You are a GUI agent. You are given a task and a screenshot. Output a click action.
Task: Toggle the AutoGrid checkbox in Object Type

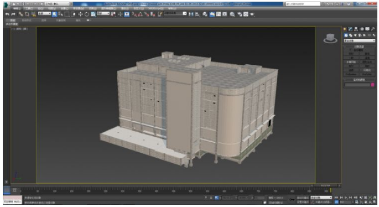tap(351, 50)
